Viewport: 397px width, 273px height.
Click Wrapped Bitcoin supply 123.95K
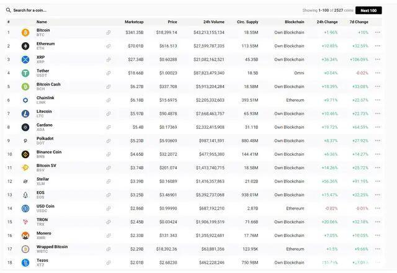point(250,249)
